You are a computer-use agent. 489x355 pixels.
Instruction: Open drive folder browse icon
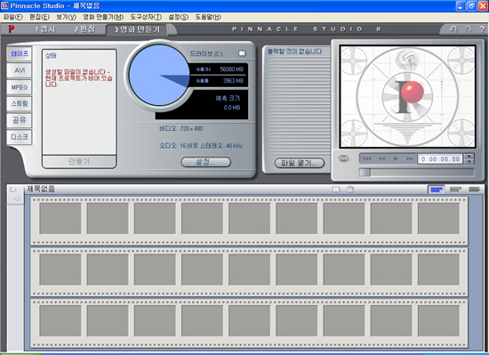[242, 53]
